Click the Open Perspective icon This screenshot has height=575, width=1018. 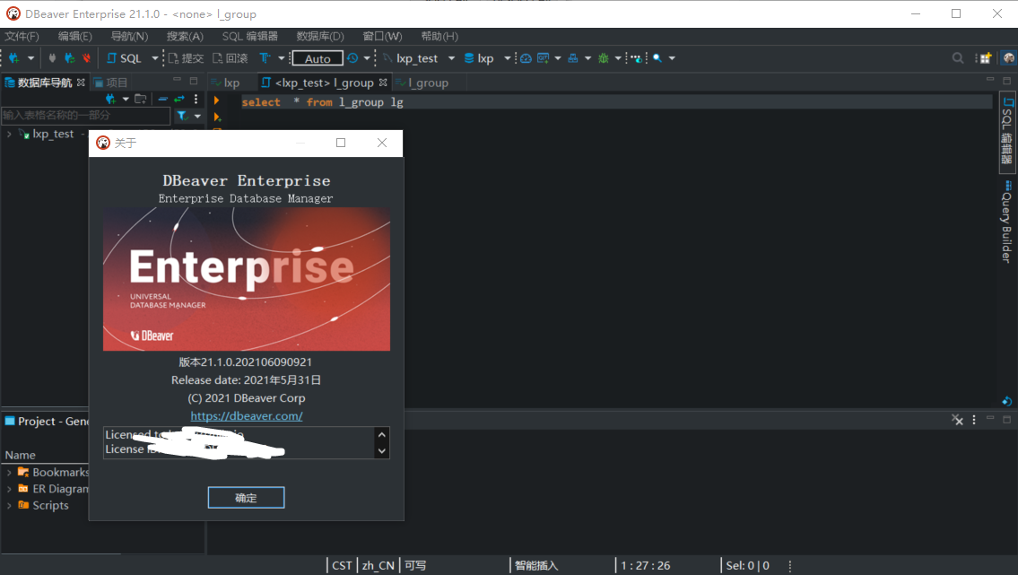(985, 58)
